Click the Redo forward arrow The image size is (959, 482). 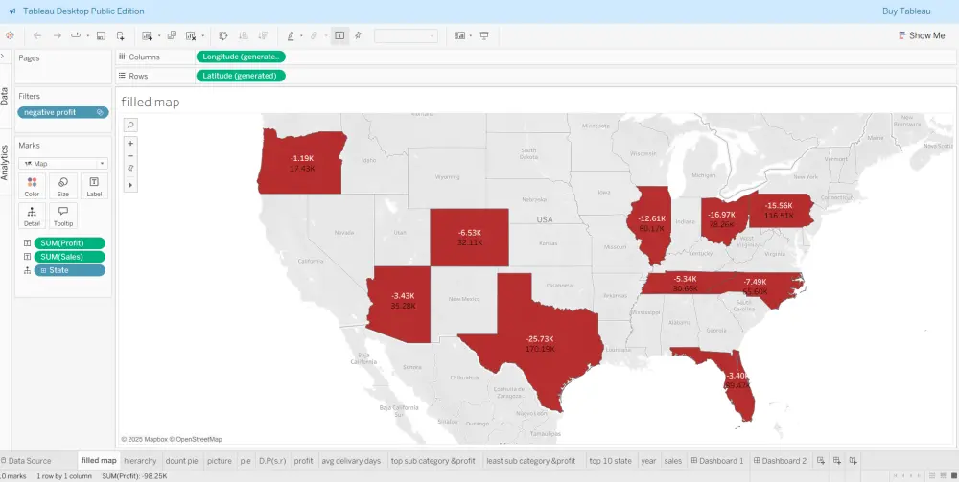pyautogui.click(x=57, y=36)
